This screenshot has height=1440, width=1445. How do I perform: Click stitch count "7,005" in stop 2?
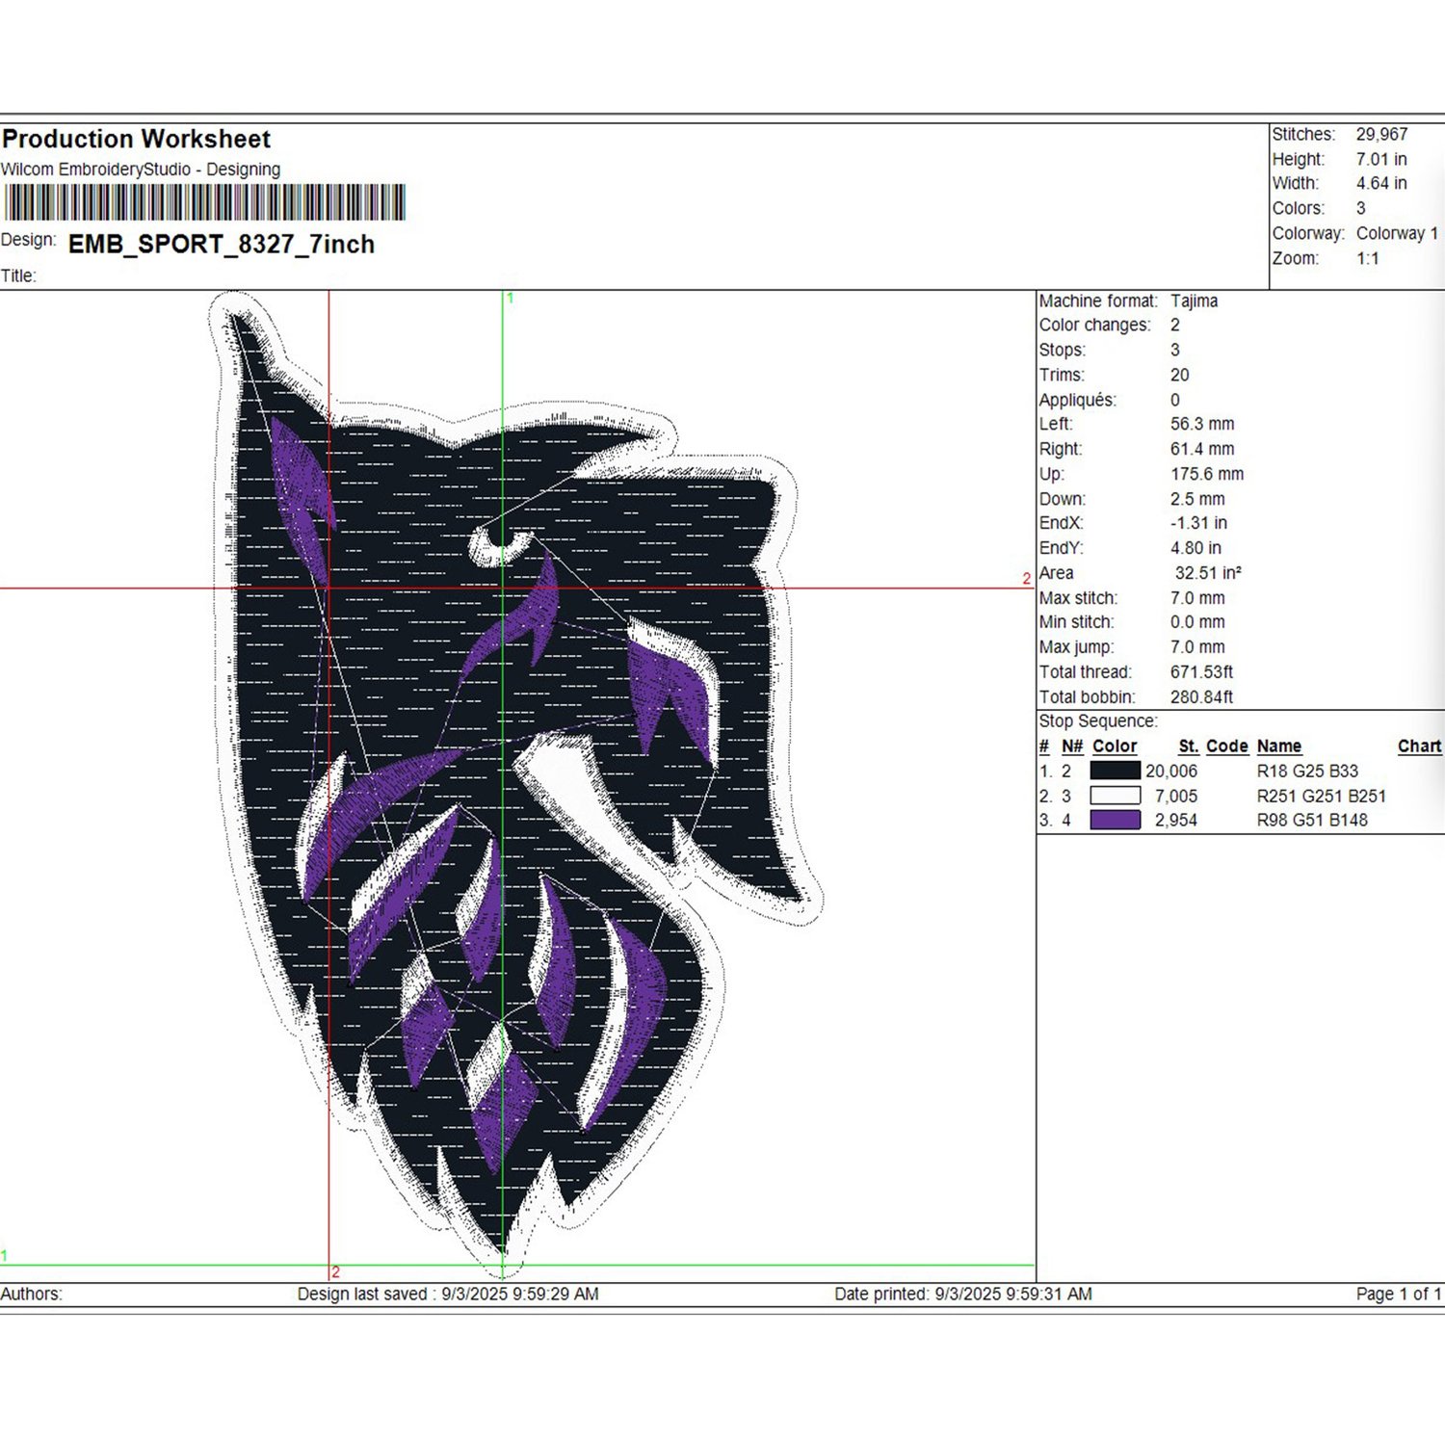point(1176,797)
